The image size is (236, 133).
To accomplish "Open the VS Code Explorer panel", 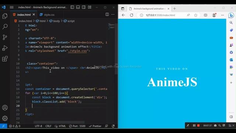I will (x=5, y=16).
